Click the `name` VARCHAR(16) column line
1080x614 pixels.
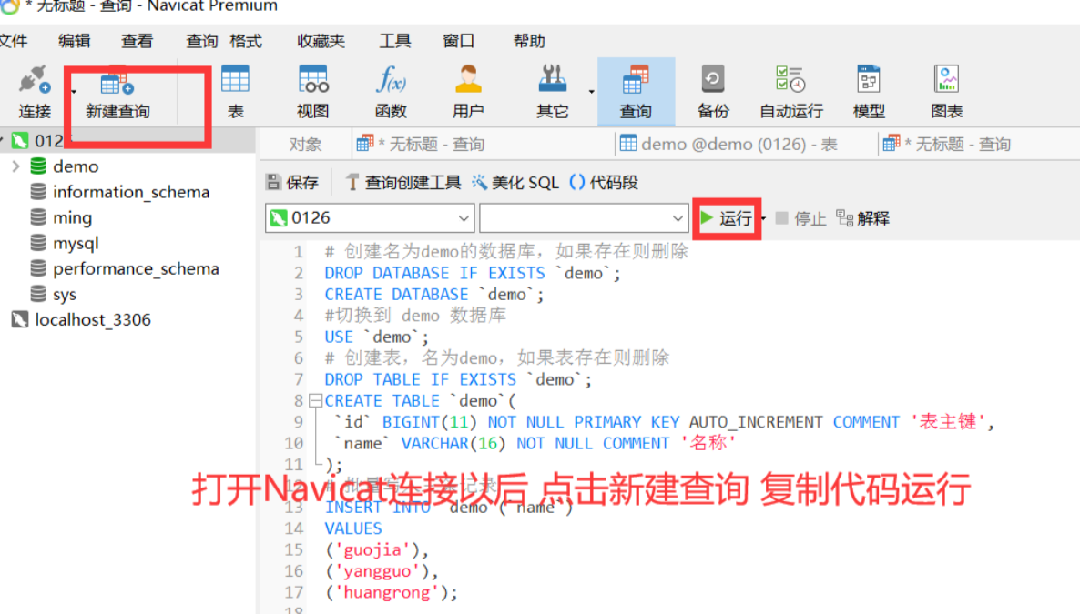click(535, 443)
